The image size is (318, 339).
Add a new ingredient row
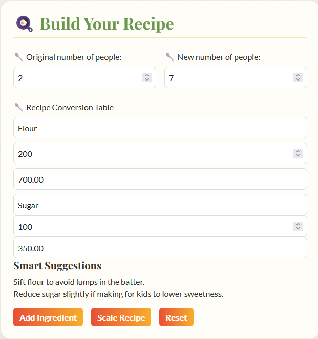coord(48,317)
